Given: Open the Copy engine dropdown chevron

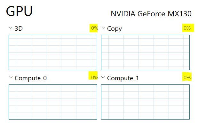Looking at the screenshot, I should (103, 28).
